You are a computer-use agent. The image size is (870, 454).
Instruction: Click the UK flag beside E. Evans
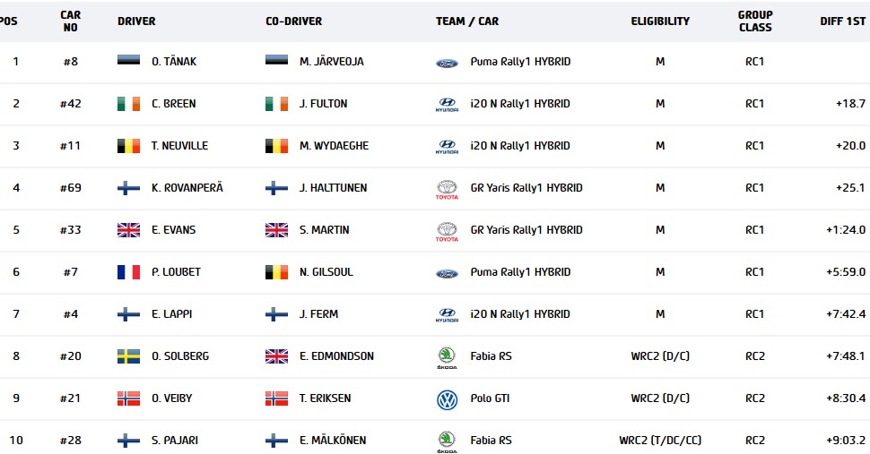click(128, 230)
